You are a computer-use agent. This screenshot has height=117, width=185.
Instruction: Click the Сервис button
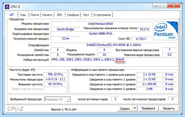pos(125,108)
